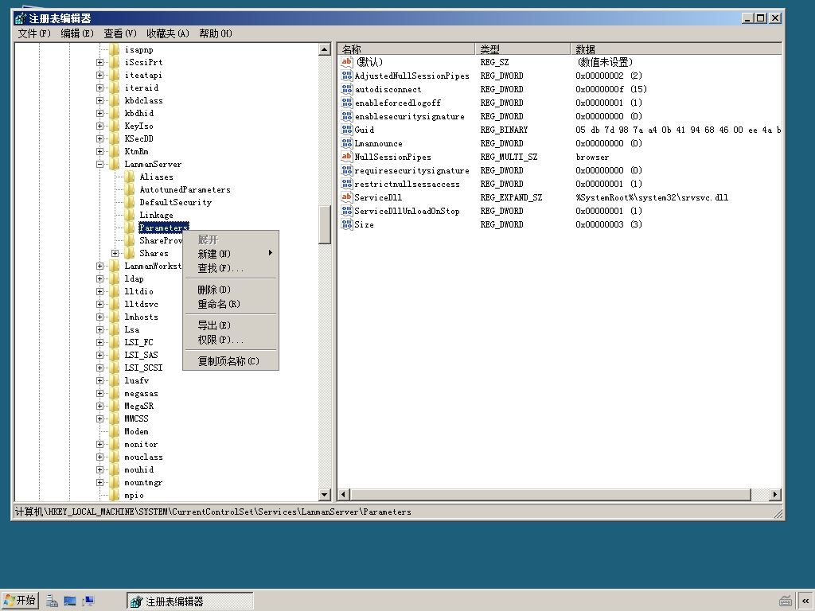
Task: Open the 查看(V) menu
Action: tap(120, 33)
